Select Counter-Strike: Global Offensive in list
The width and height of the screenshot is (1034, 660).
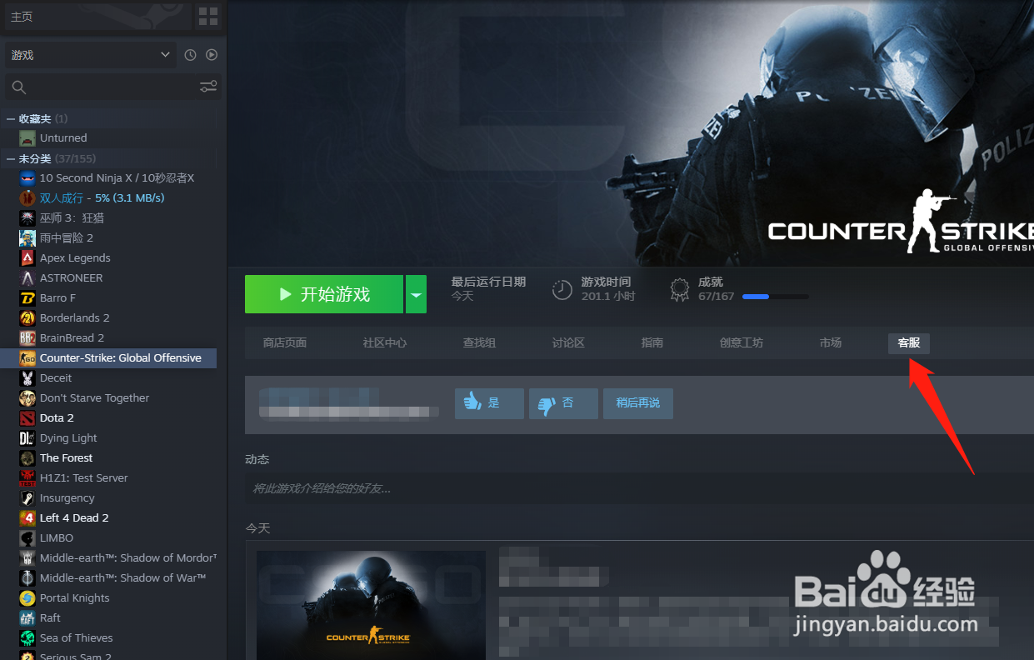pyautogui.click(x=108, y=357)
